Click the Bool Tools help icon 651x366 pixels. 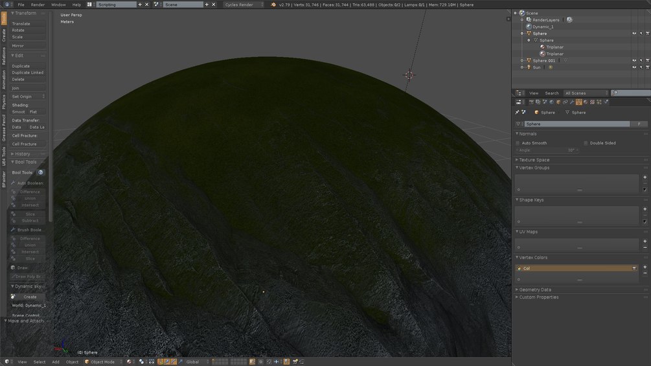[x=41, y=172]
